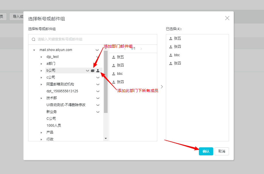Click the 确认 confirm button
Image resolution: width=264 pixels, height=174 pixels.
(x=206, y=151)
